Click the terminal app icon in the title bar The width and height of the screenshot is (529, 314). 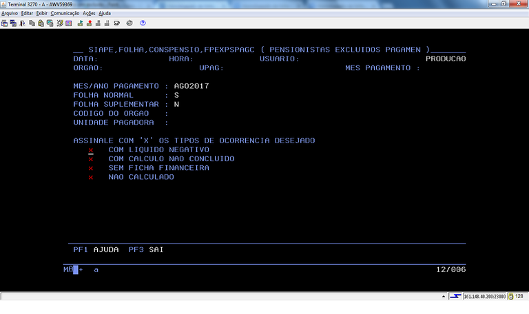click(3, 4)
